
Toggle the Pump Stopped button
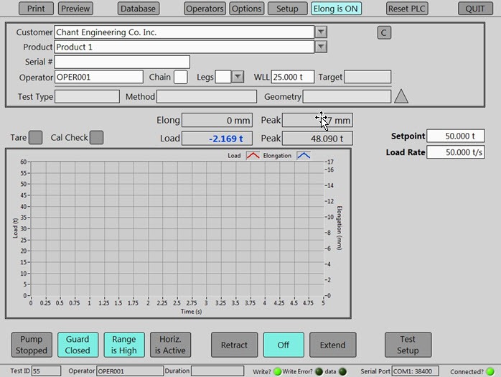32,345
